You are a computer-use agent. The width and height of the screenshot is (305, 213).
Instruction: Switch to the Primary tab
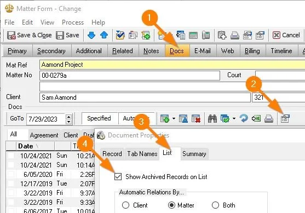17,51
